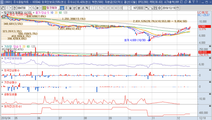Click the 167 bar count field
The width and height of the screenshot is (212, 120).
[x=135, y=8]
